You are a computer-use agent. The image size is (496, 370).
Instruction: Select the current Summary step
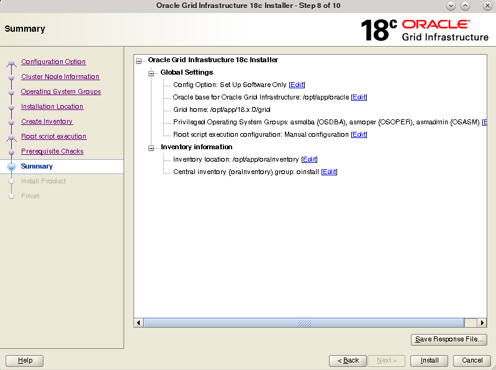(37, 166)
